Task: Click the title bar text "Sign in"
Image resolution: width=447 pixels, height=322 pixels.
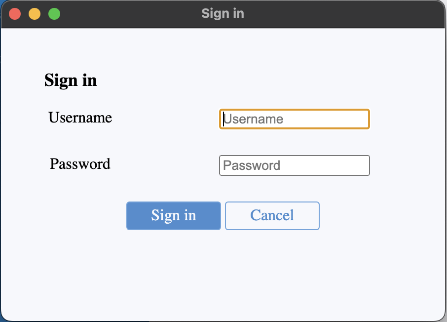Action: [223, 13]
